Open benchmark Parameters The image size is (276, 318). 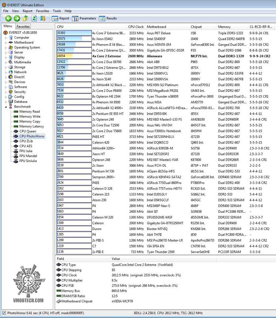[84, 18]
